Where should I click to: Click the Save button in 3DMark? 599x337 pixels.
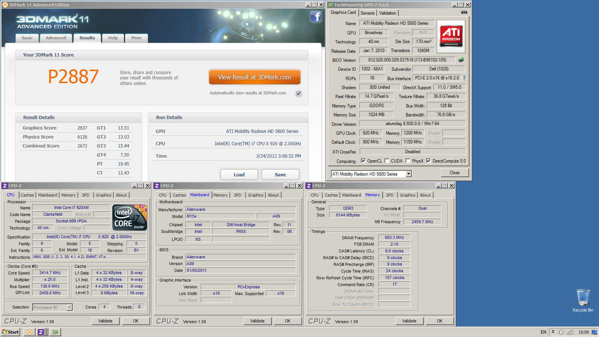point(280,174)
